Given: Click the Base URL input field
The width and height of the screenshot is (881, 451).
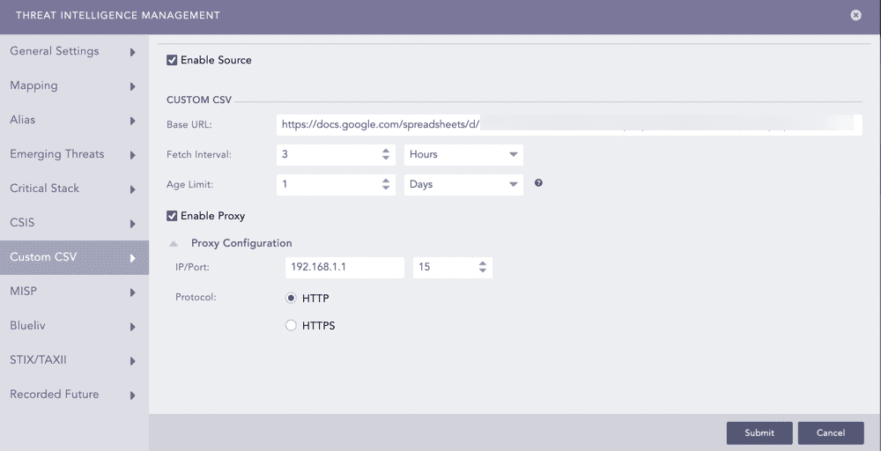Looking at the screenshot, I should (x=568, y=125).
